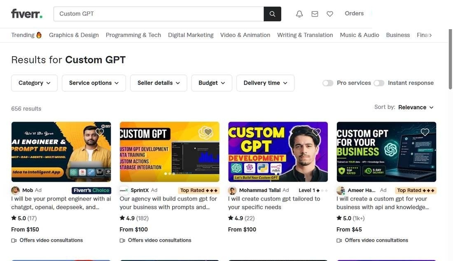Image resolution: width=453 pixels, height=261 pixels.
Task: Open the Budget filter dropdown
Action: pyautogui.click(x=212, y=83)
